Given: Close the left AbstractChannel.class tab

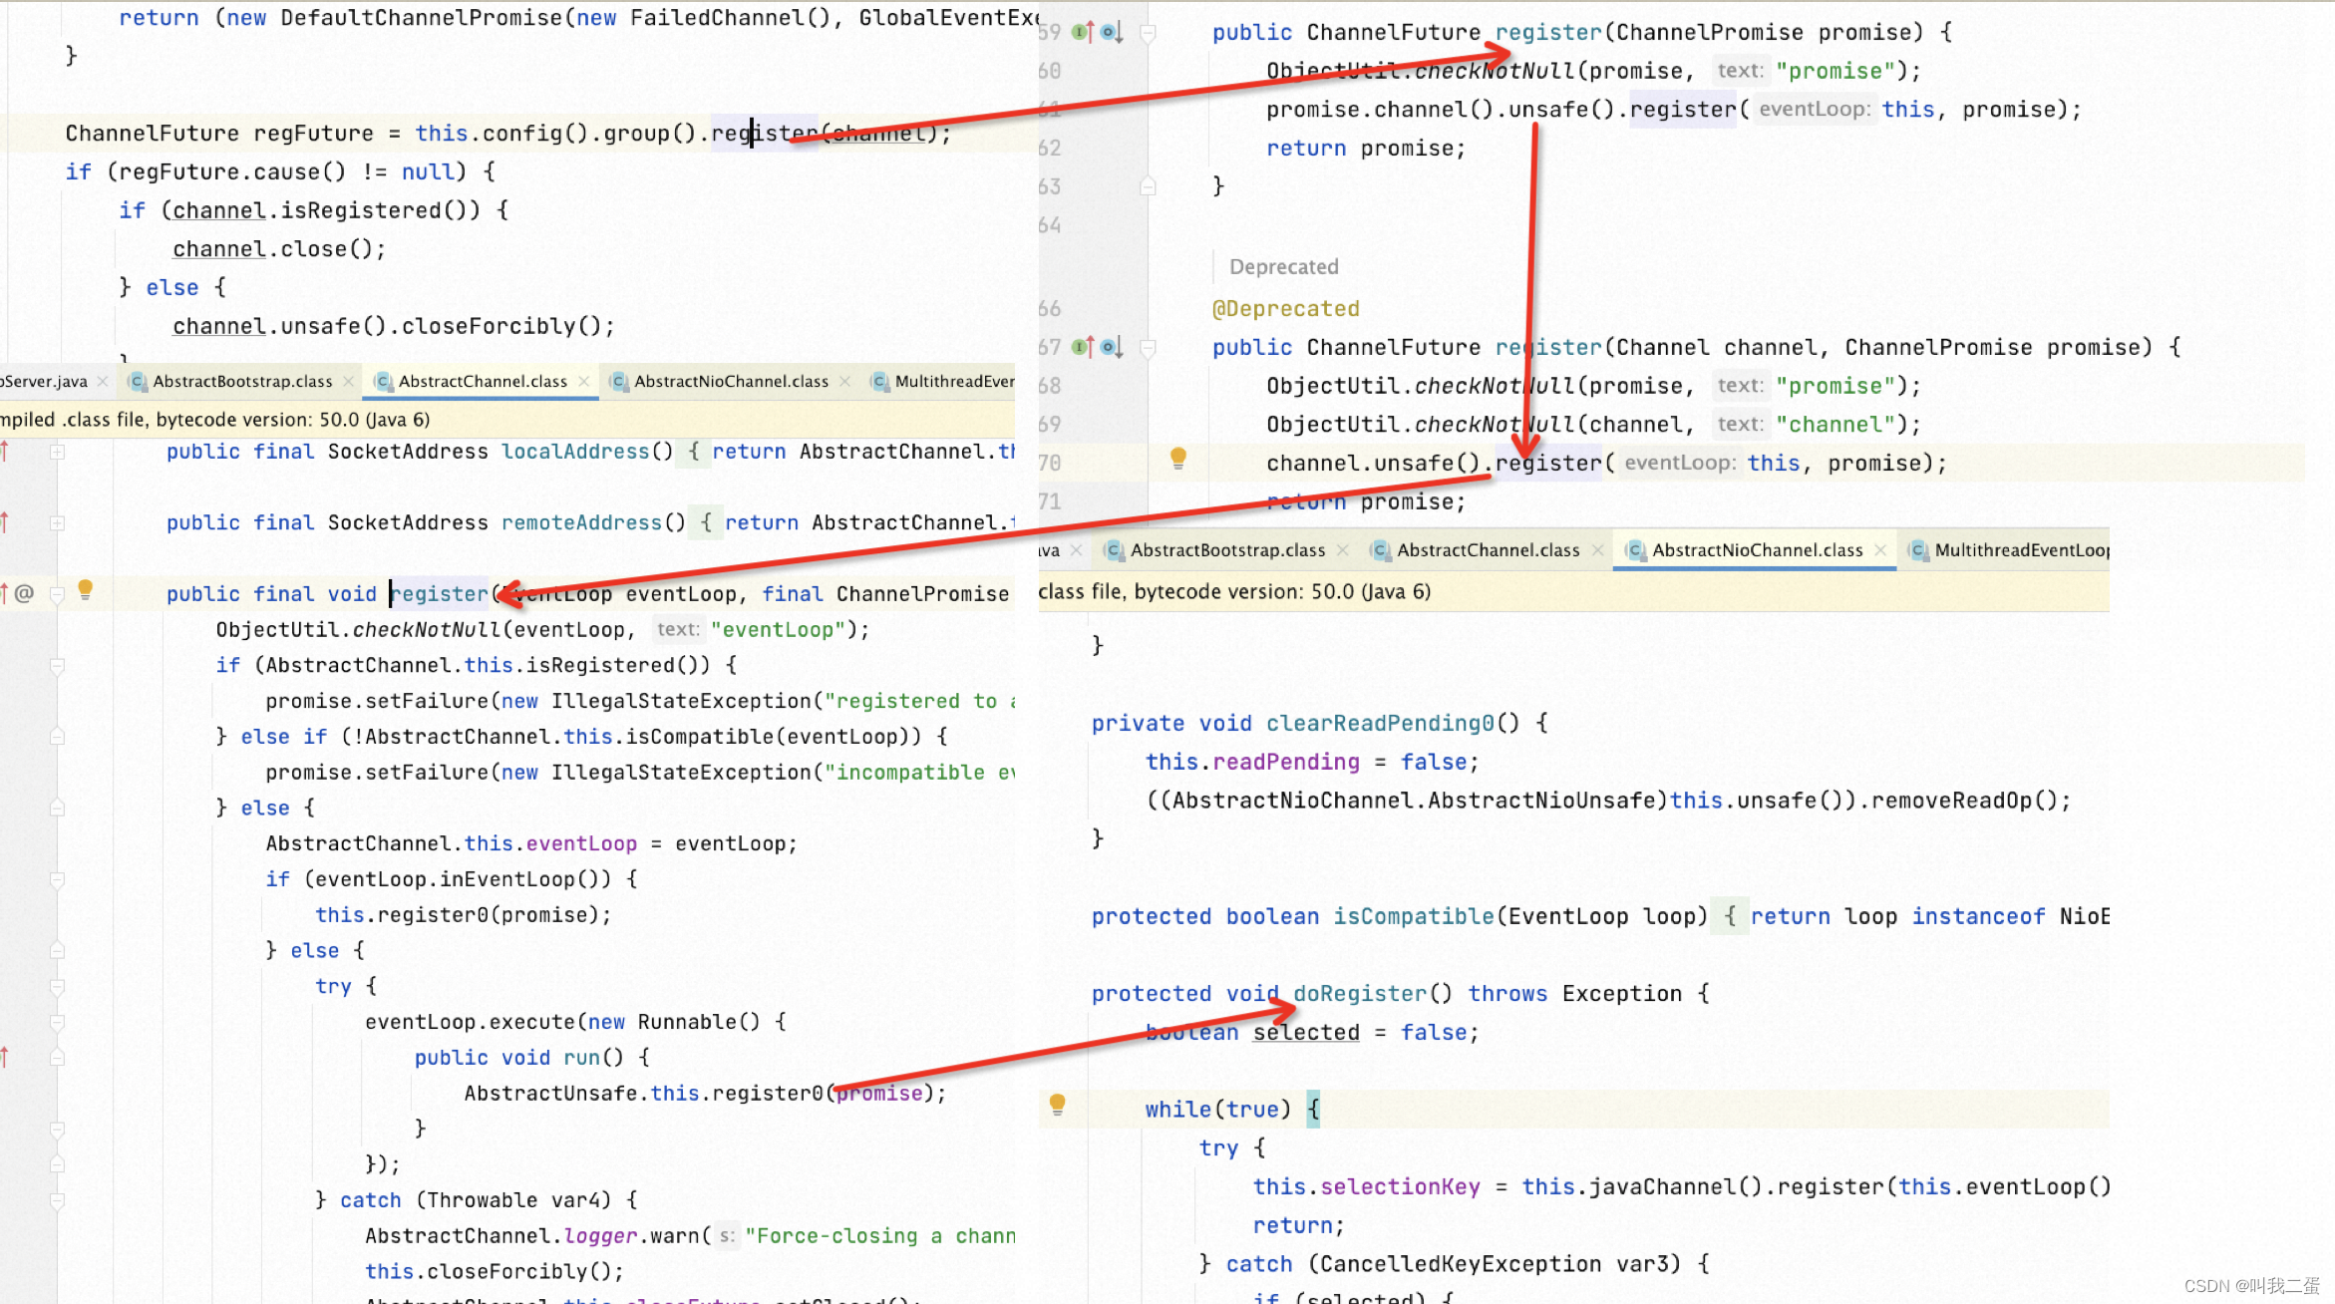Looking at the screenshot, I should 584,382.
